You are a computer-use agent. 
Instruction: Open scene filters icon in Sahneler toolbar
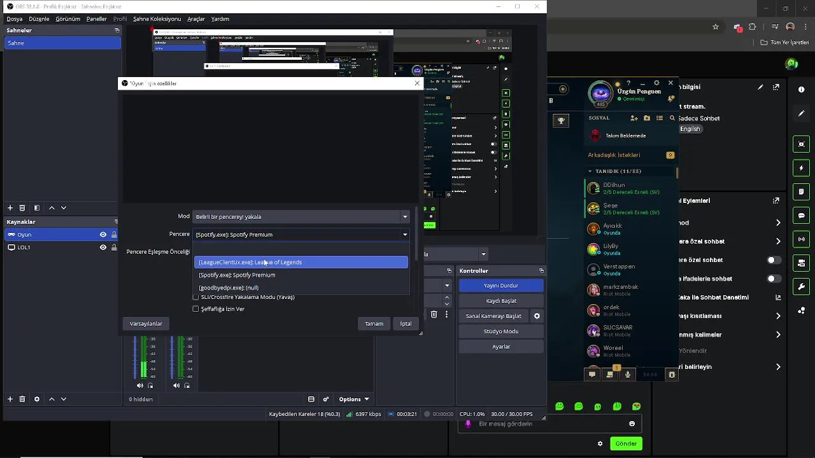(37, 208)
